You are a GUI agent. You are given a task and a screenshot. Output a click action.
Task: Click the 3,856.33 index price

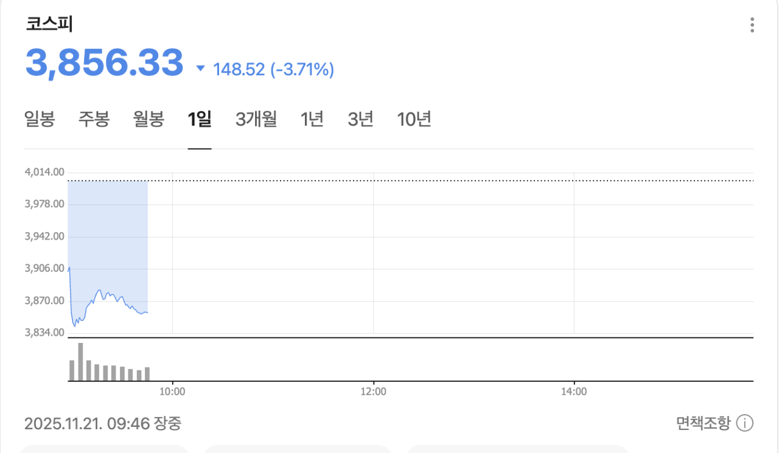point(104,63)
